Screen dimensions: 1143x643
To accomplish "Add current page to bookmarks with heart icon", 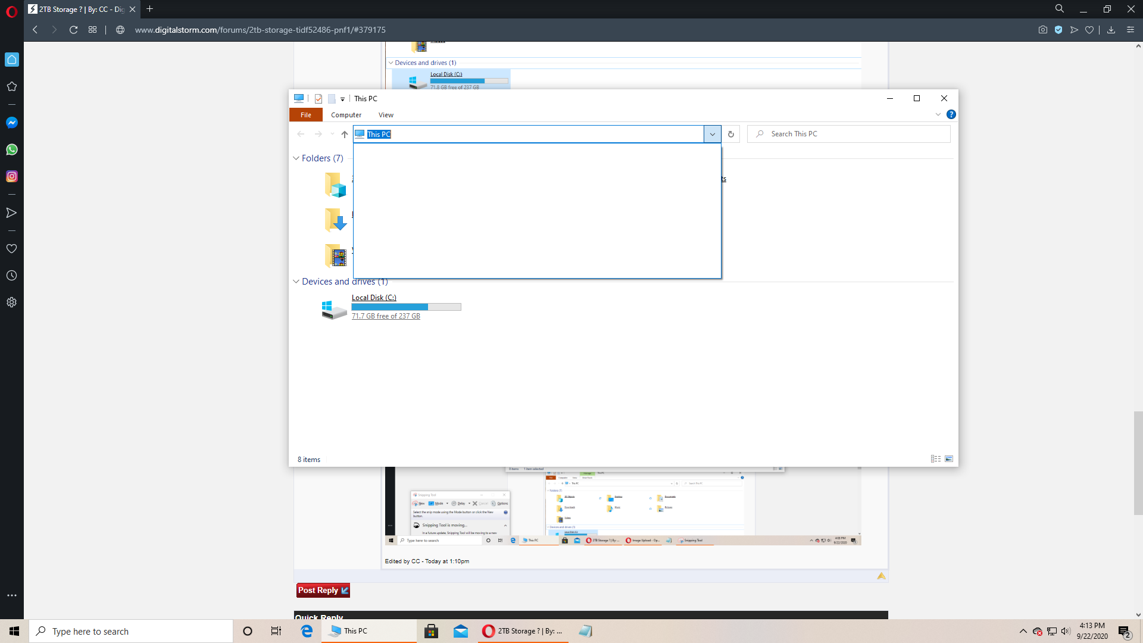I will 1090,30.
